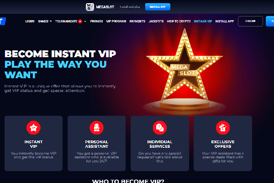
Task: Click the Install App navigation link
Action: pyautogui.click(x=225, y=21)
